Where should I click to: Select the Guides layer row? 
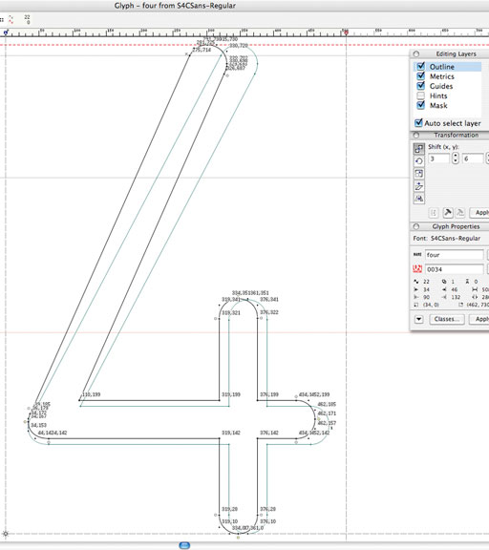tap(448, 86)
